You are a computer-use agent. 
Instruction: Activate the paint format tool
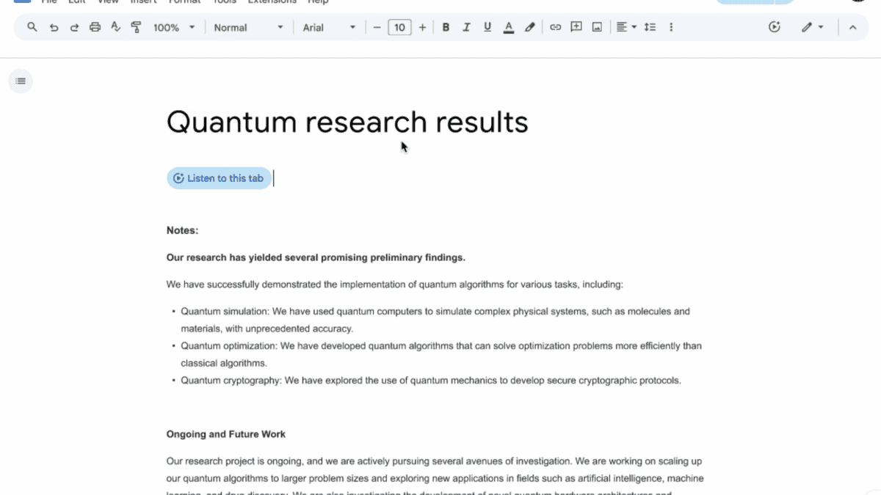(136, 27)
